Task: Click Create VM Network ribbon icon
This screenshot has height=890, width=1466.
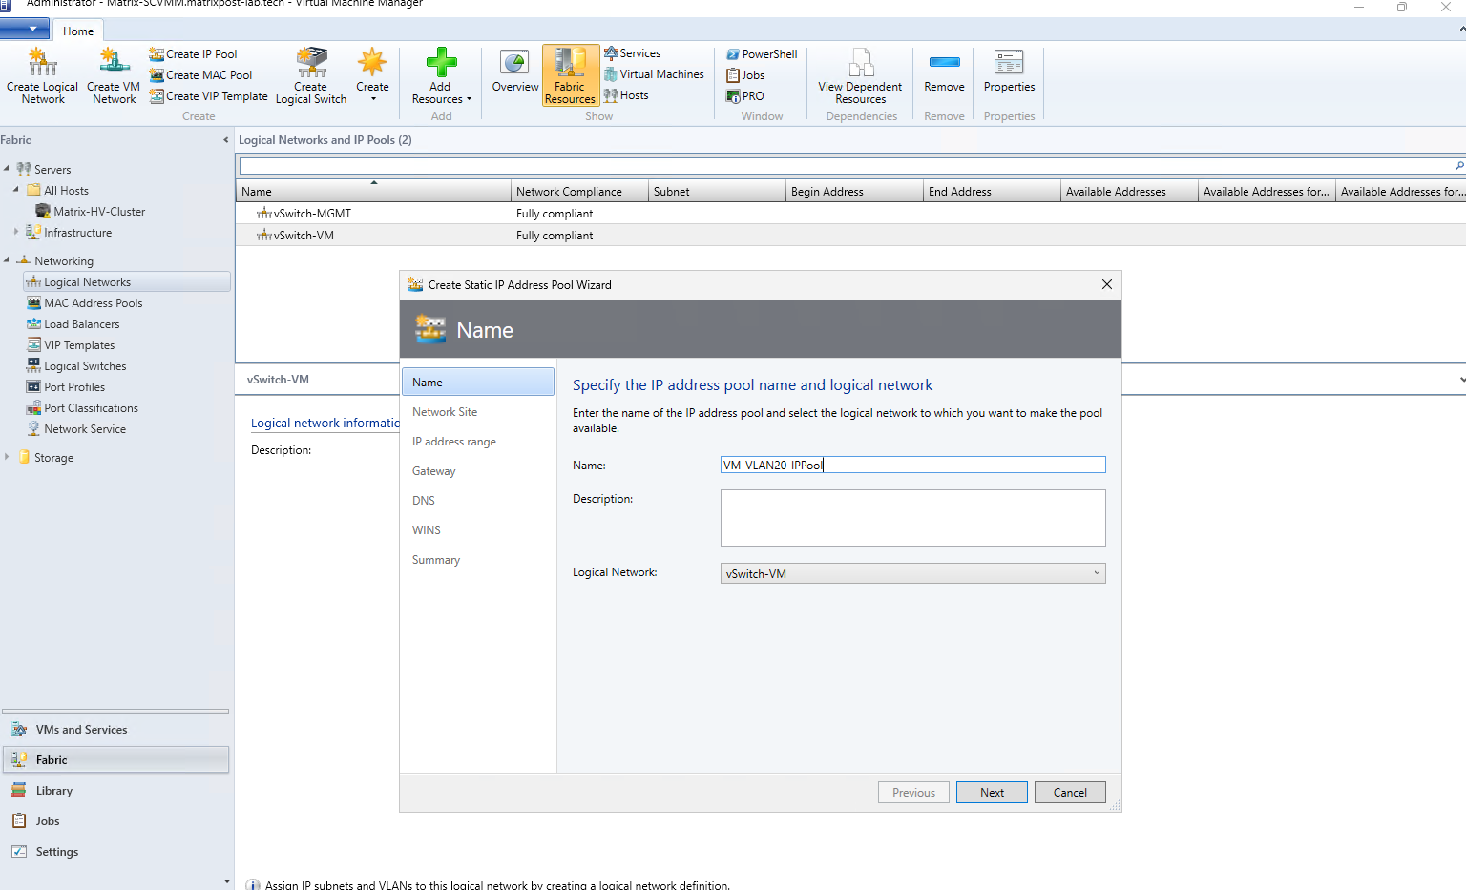Action: [114, 75]
